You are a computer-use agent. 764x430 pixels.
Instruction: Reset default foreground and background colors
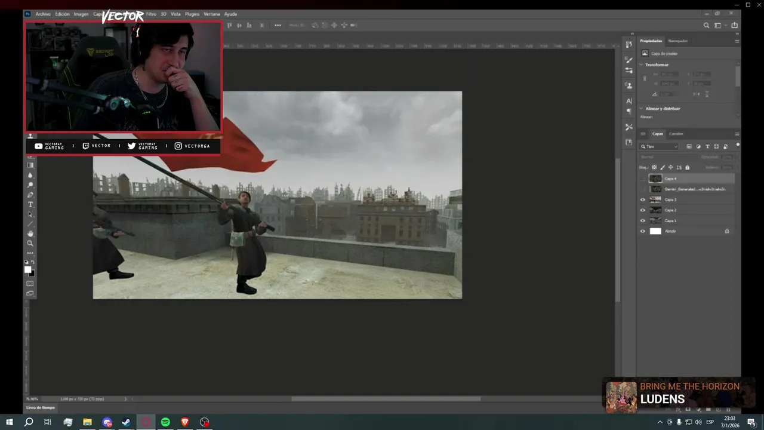[x=27, y=262]
